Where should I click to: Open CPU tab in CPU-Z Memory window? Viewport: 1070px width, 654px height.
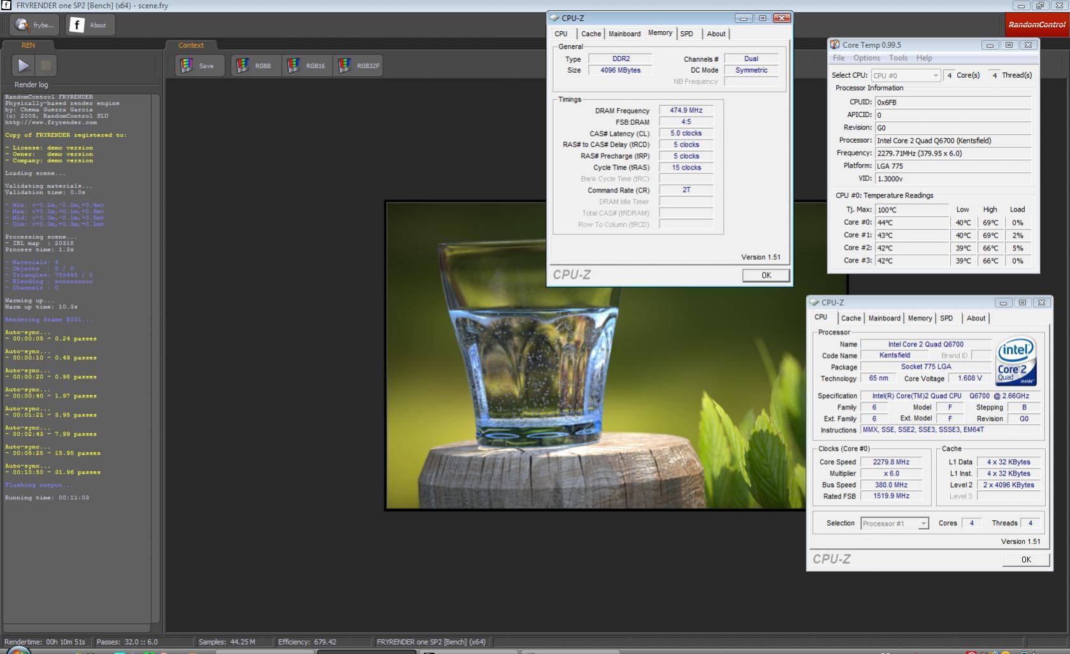coord(561,34)
